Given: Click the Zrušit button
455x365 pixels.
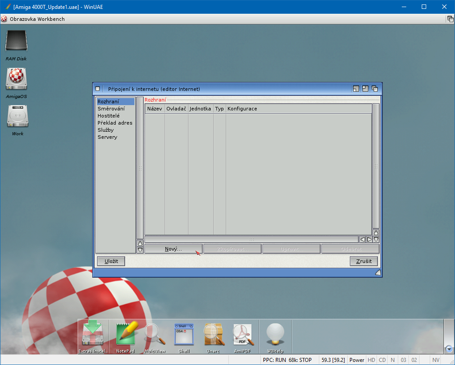Looking at the screenshot, I should coord(364,261).
